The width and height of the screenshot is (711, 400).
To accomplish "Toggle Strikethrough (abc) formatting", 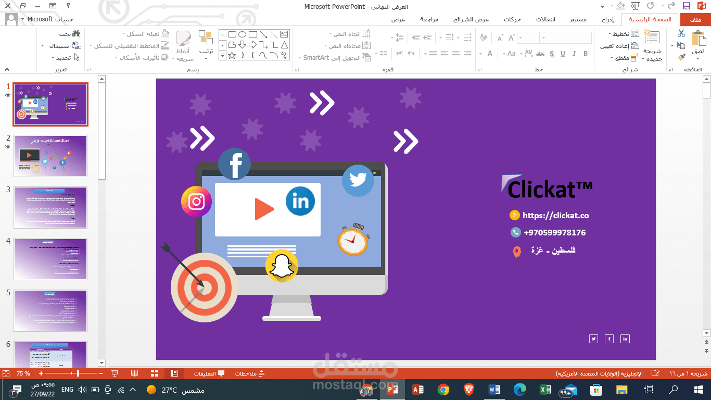I will (x=540, y=54).
